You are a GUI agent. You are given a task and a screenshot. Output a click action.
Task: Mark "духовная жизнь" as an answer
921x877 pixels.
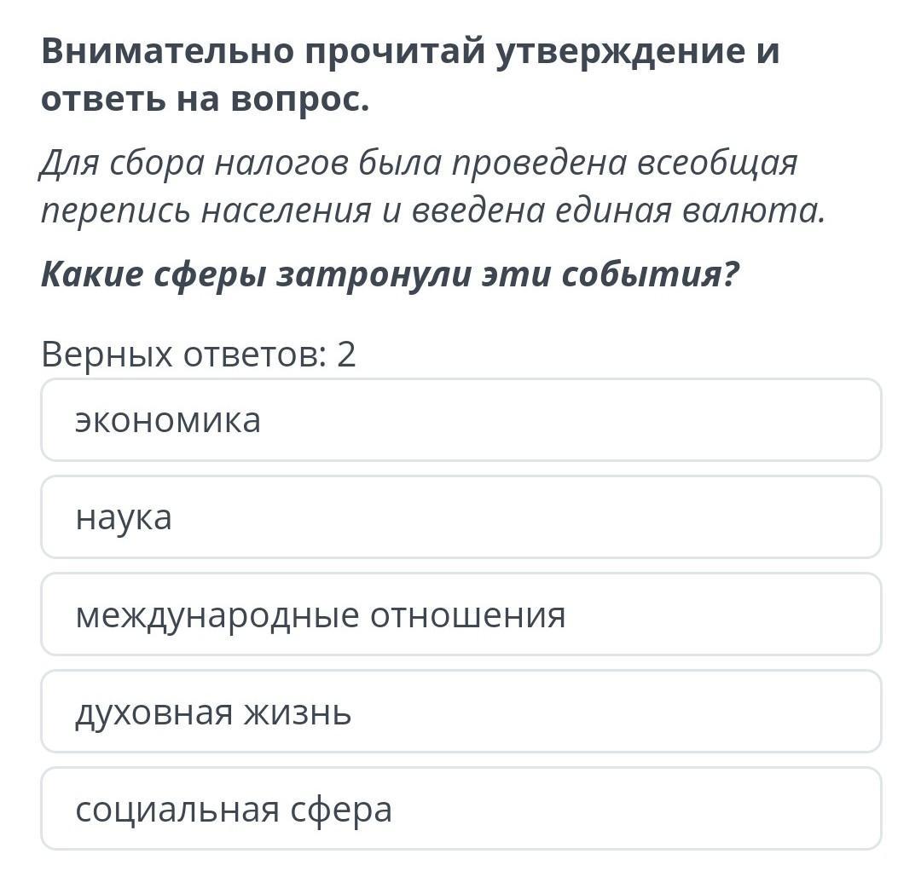point(460,712)
